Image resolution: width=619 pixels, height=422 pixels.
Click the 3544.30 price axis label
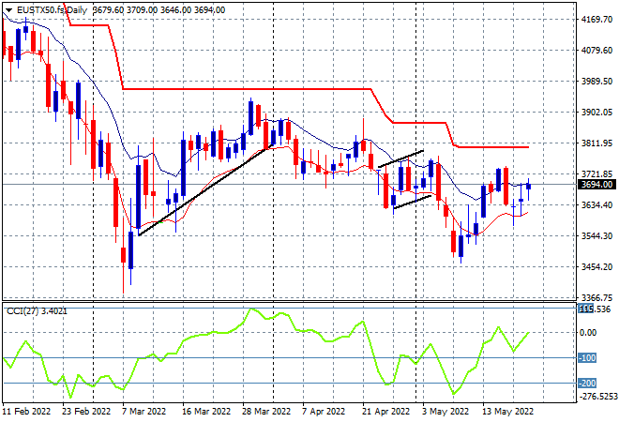pos(596,235)
